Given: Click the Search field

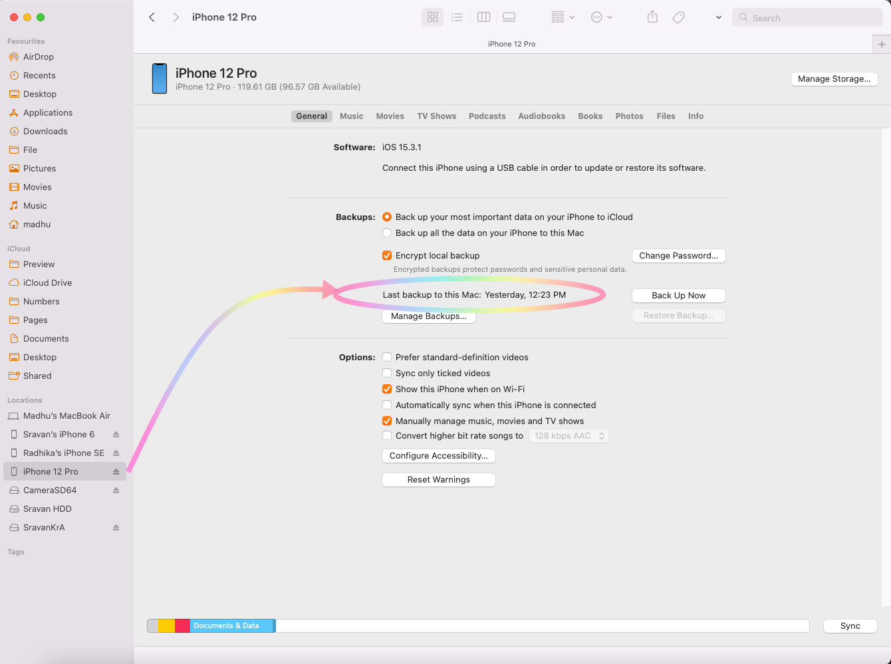Looking at the screenshot, I should pyautogui.click(x=808, y=17).
